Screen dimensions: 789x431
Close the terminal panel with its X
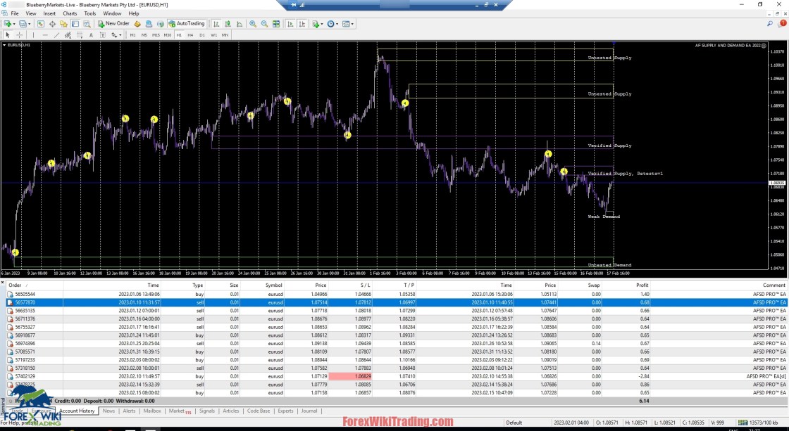click(3, 283)
